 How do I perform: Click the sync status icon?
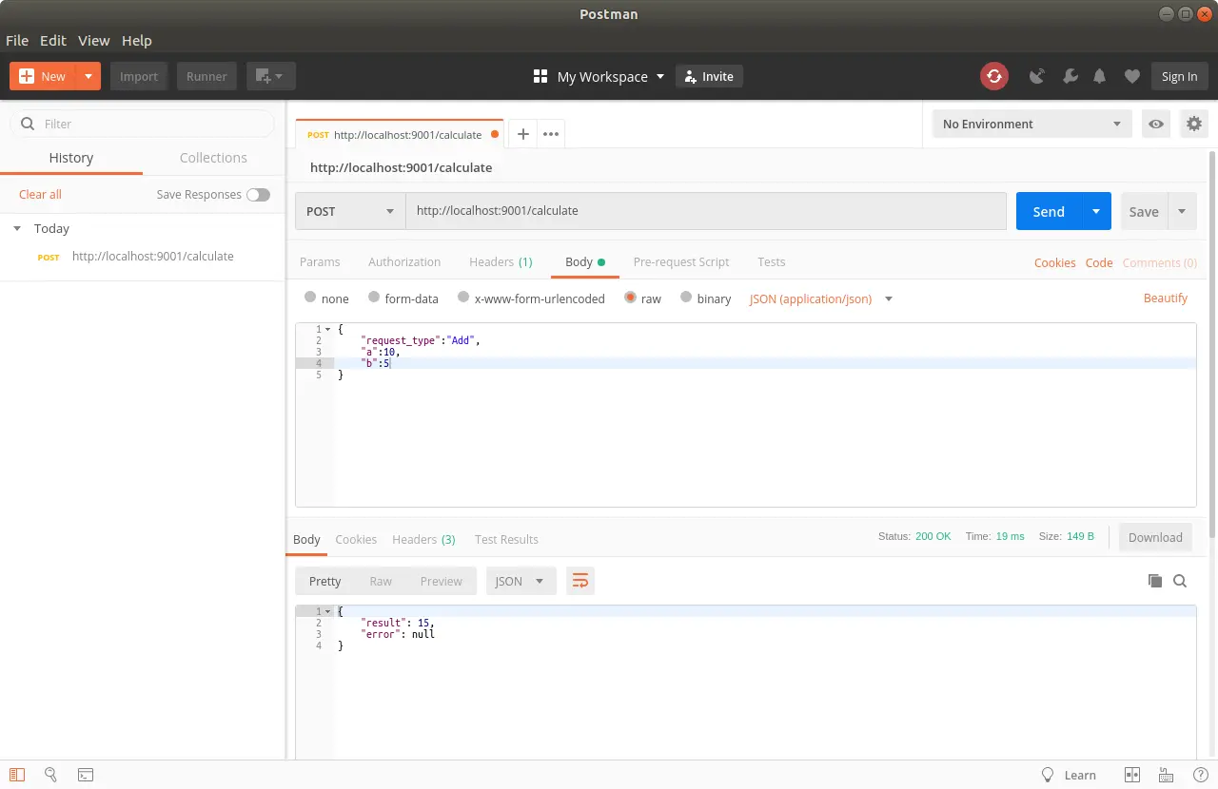pyautogui.click(x=994, y=76)
